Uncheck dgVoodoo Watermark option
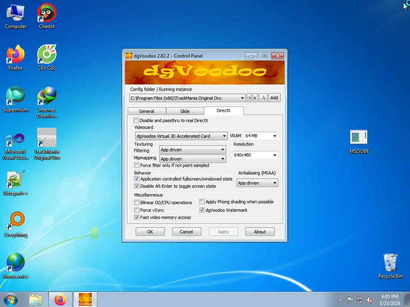This screenshot has width=410, height=307. 202,210
